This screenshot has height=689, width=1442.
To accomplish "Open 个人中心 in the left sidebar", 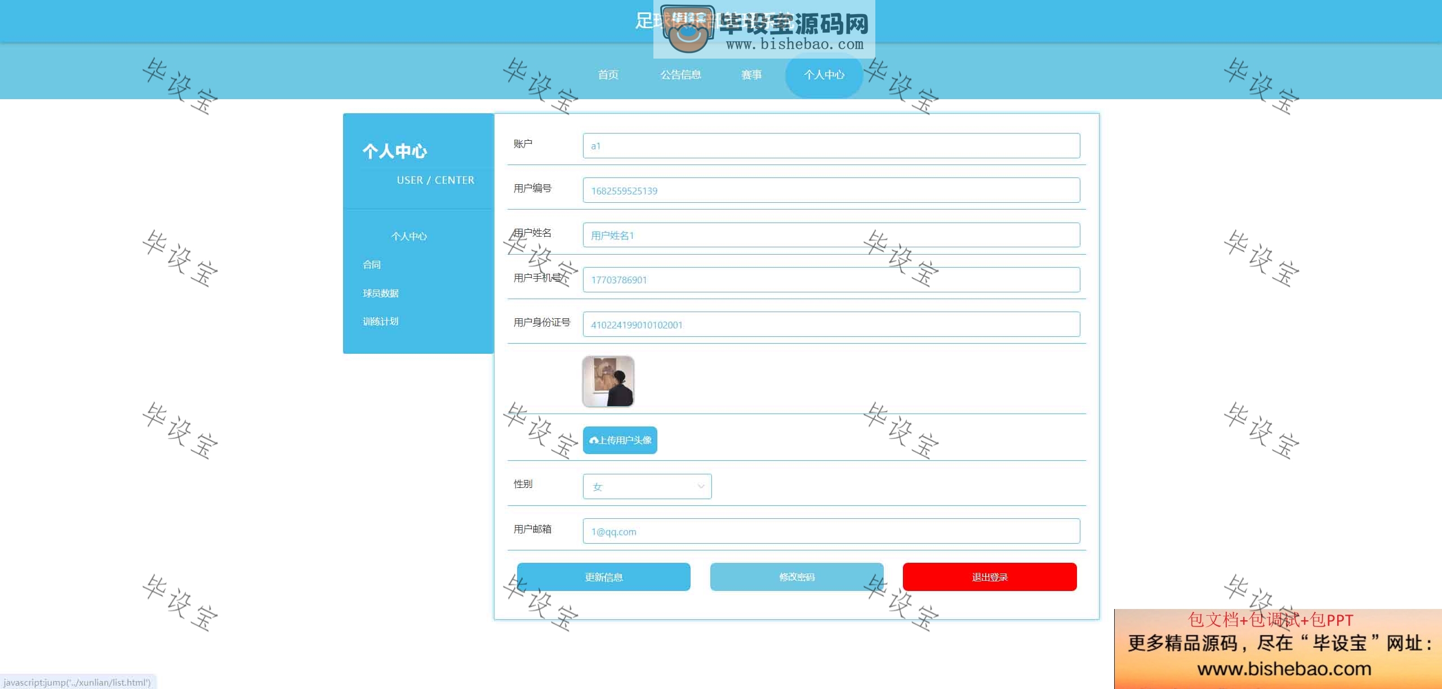I will pos(409,236).
